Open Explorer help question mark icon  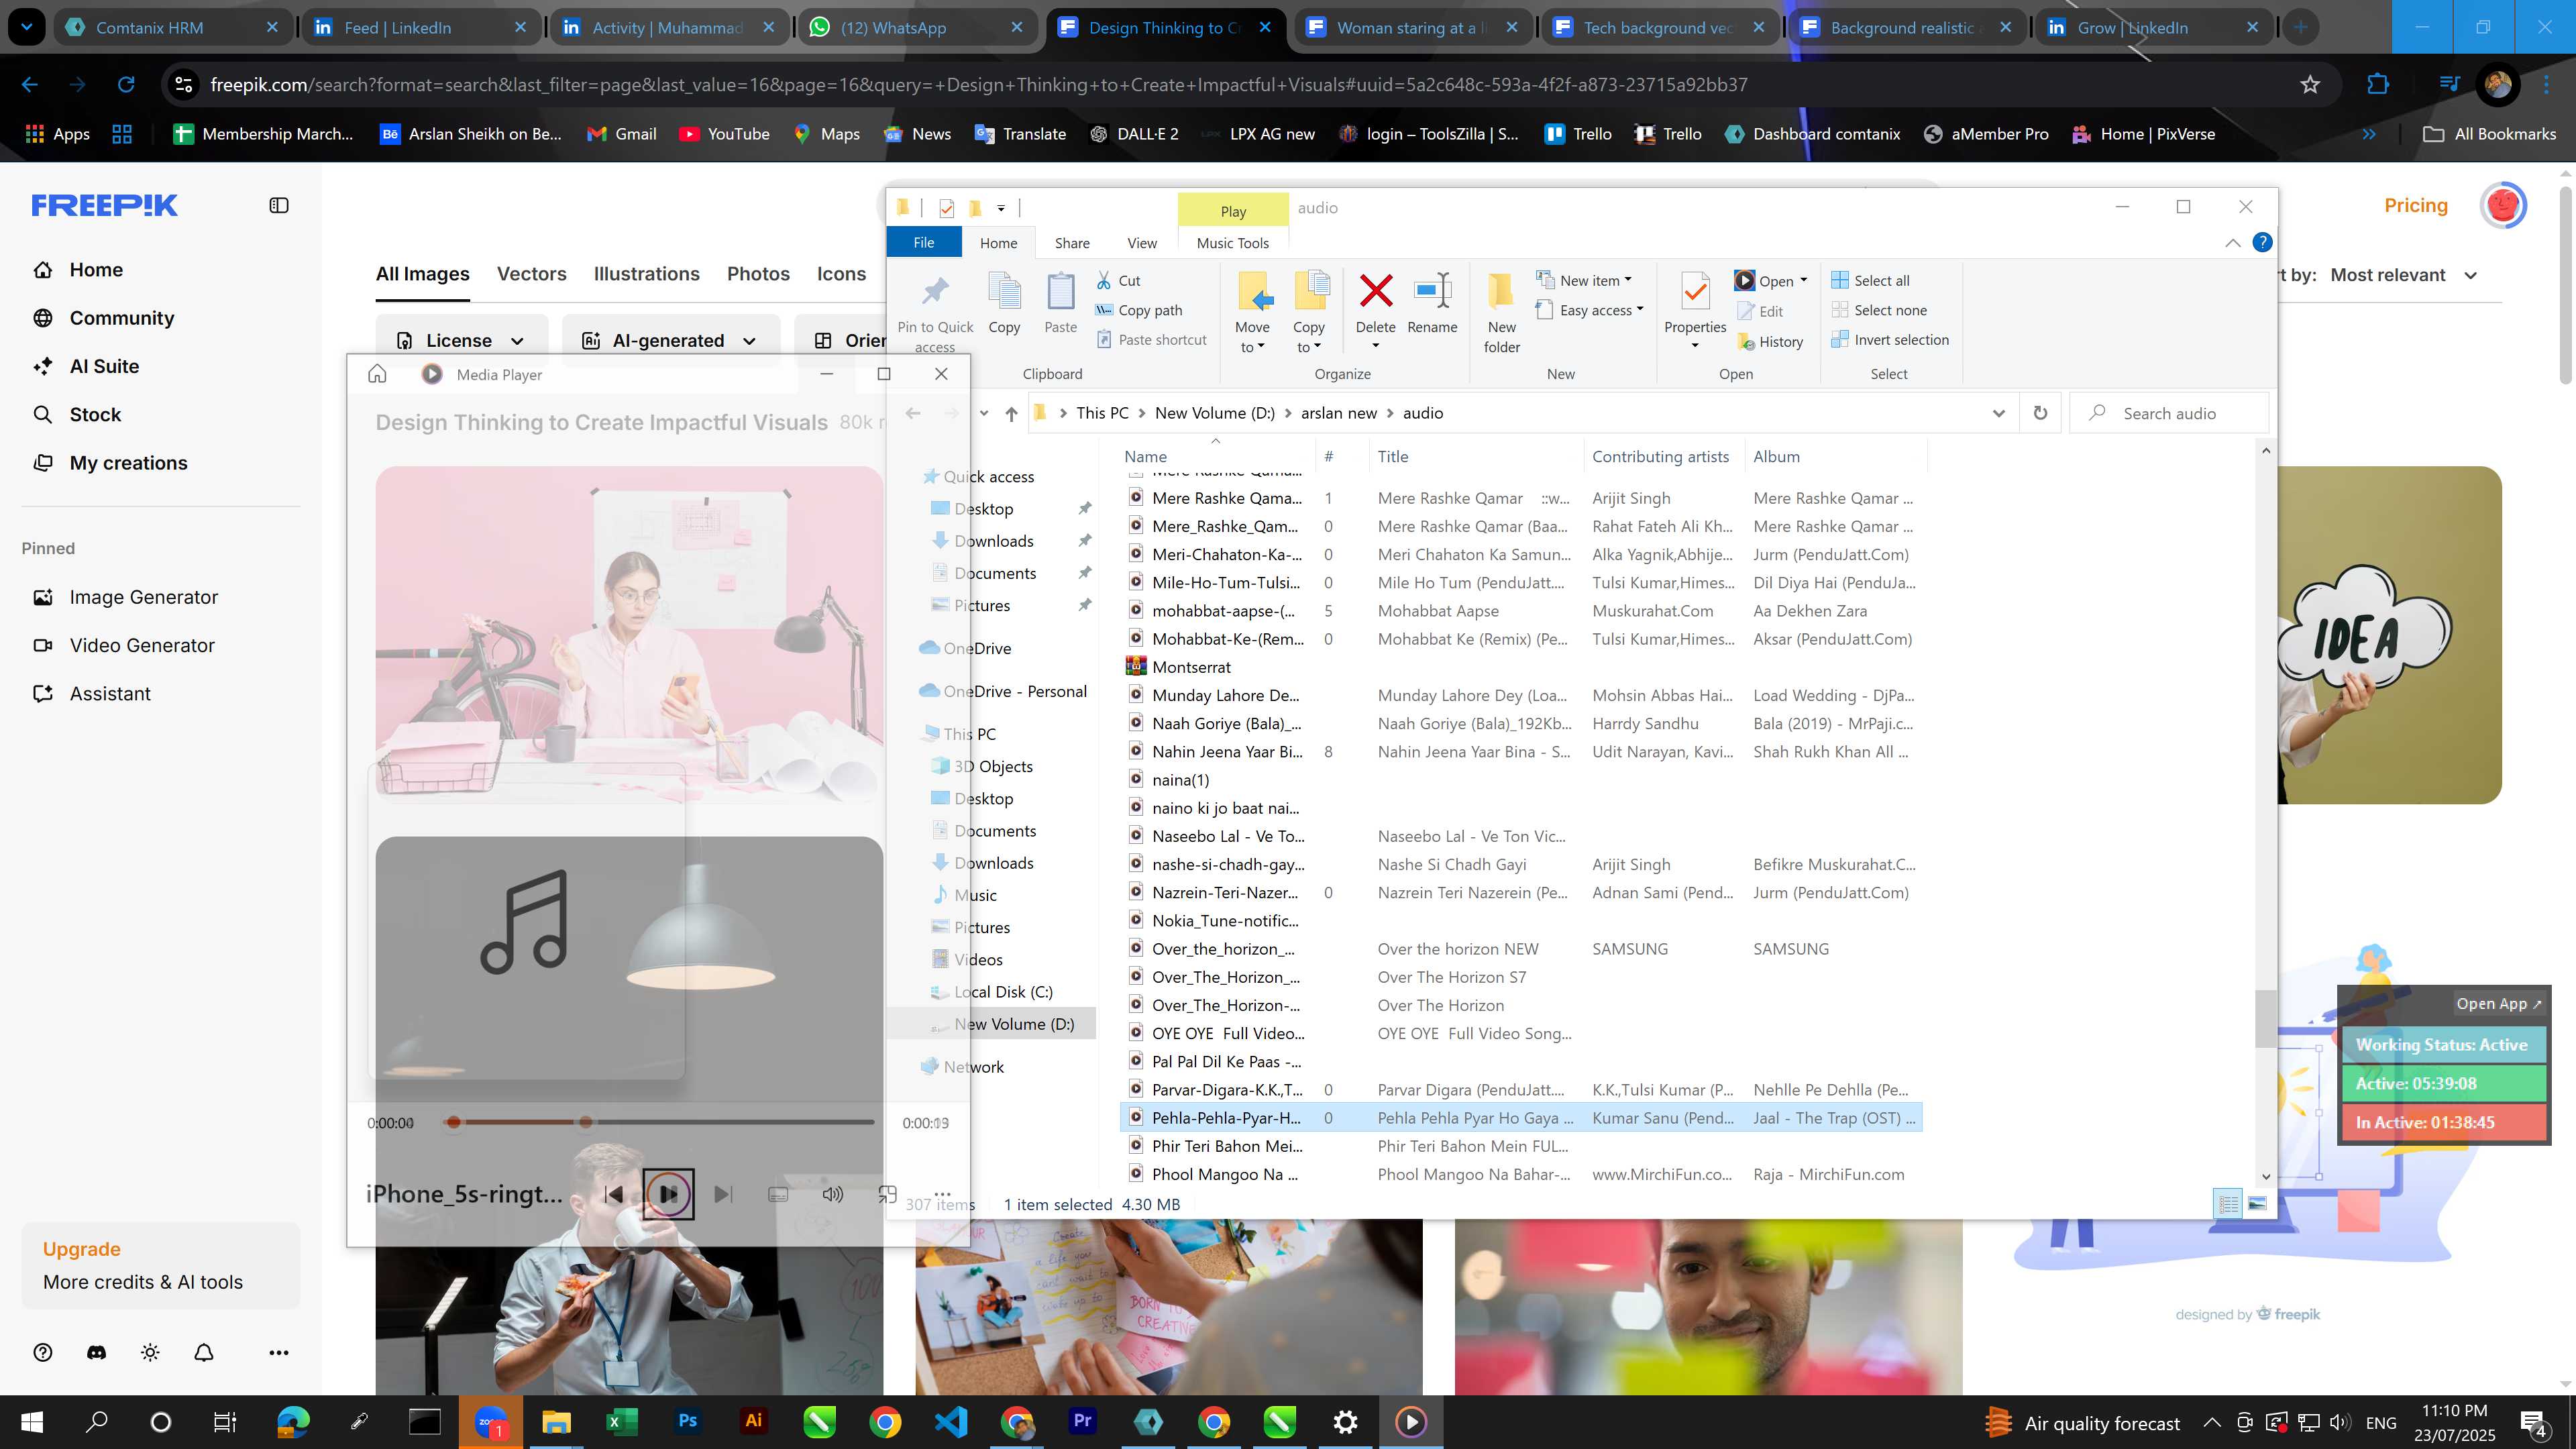2262,243
